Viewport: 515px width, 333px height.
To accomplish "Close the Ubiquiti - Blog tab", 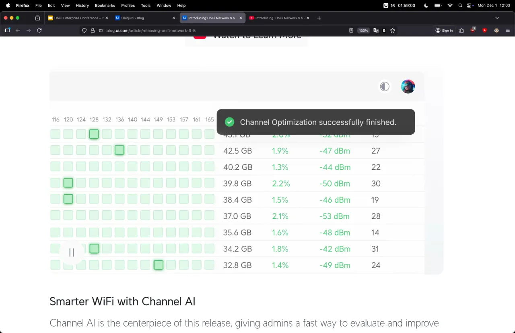I will pos(174,18).
